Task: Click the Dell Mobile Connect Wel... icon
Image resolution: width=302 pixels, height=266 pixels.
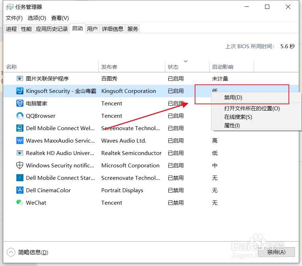Action: pyautogui.click(x=20, y=128)
